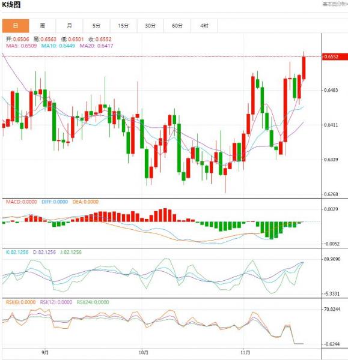Click the red 0.6552 current price tag
Viewport: 348px width, 360px height.
click(x=335, y=57)
